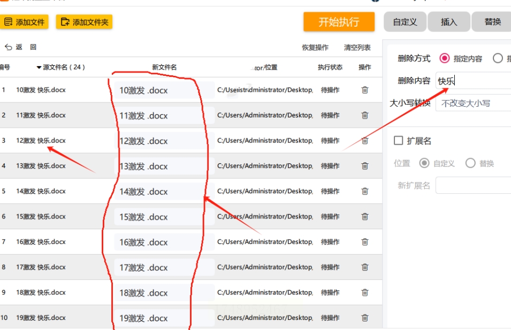Select source file 17激发 快乐.docx

pyautogui.click(x=41, y=267)
